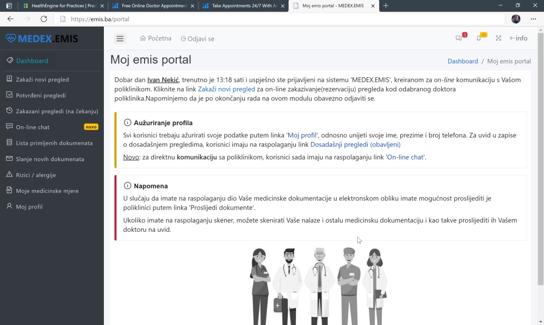Toggle fullscreen with the expand icon
The width and height of the screenshot is (544, 325).
coord(498,38)
